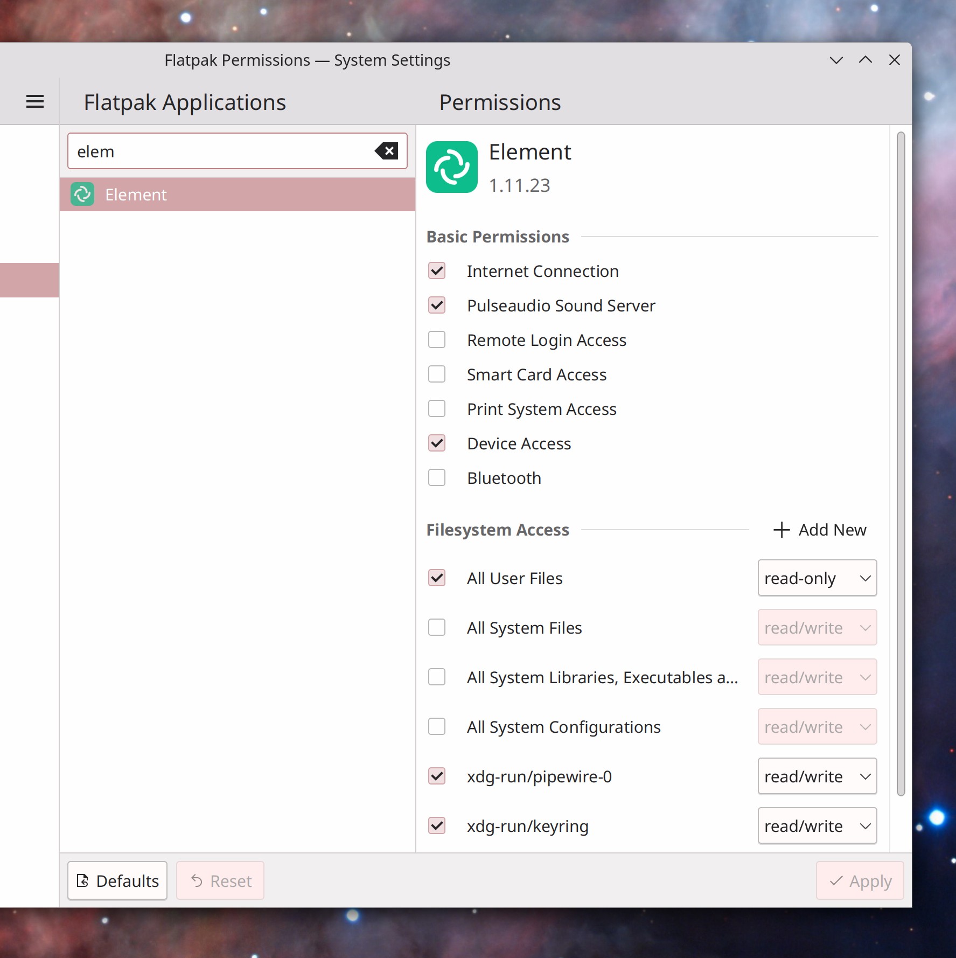Enable All System Files access
Screen dimensions: 956x958
pos(436,627)
